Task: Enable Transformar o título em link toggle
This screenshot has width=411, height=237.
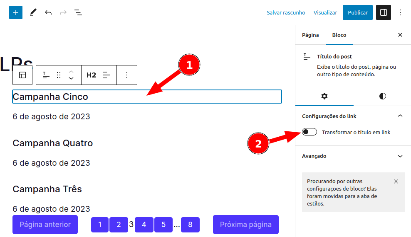Action: pyautogui.click(x=309, y=132)
